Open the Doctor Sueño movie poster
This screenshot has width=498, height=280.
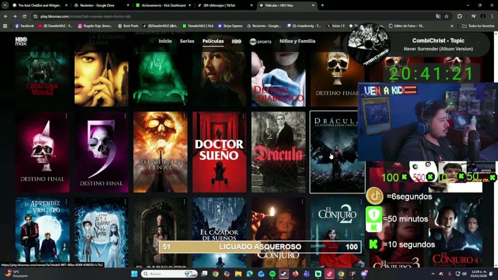[219, 152]
